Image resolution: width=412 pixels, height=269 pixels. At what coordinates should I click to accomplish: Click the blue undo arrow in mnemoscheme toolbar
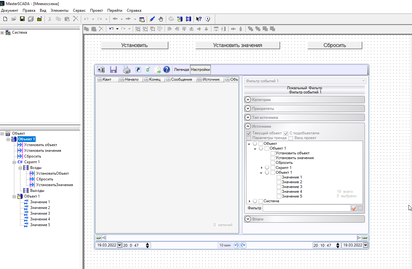[x=111, y=29]
